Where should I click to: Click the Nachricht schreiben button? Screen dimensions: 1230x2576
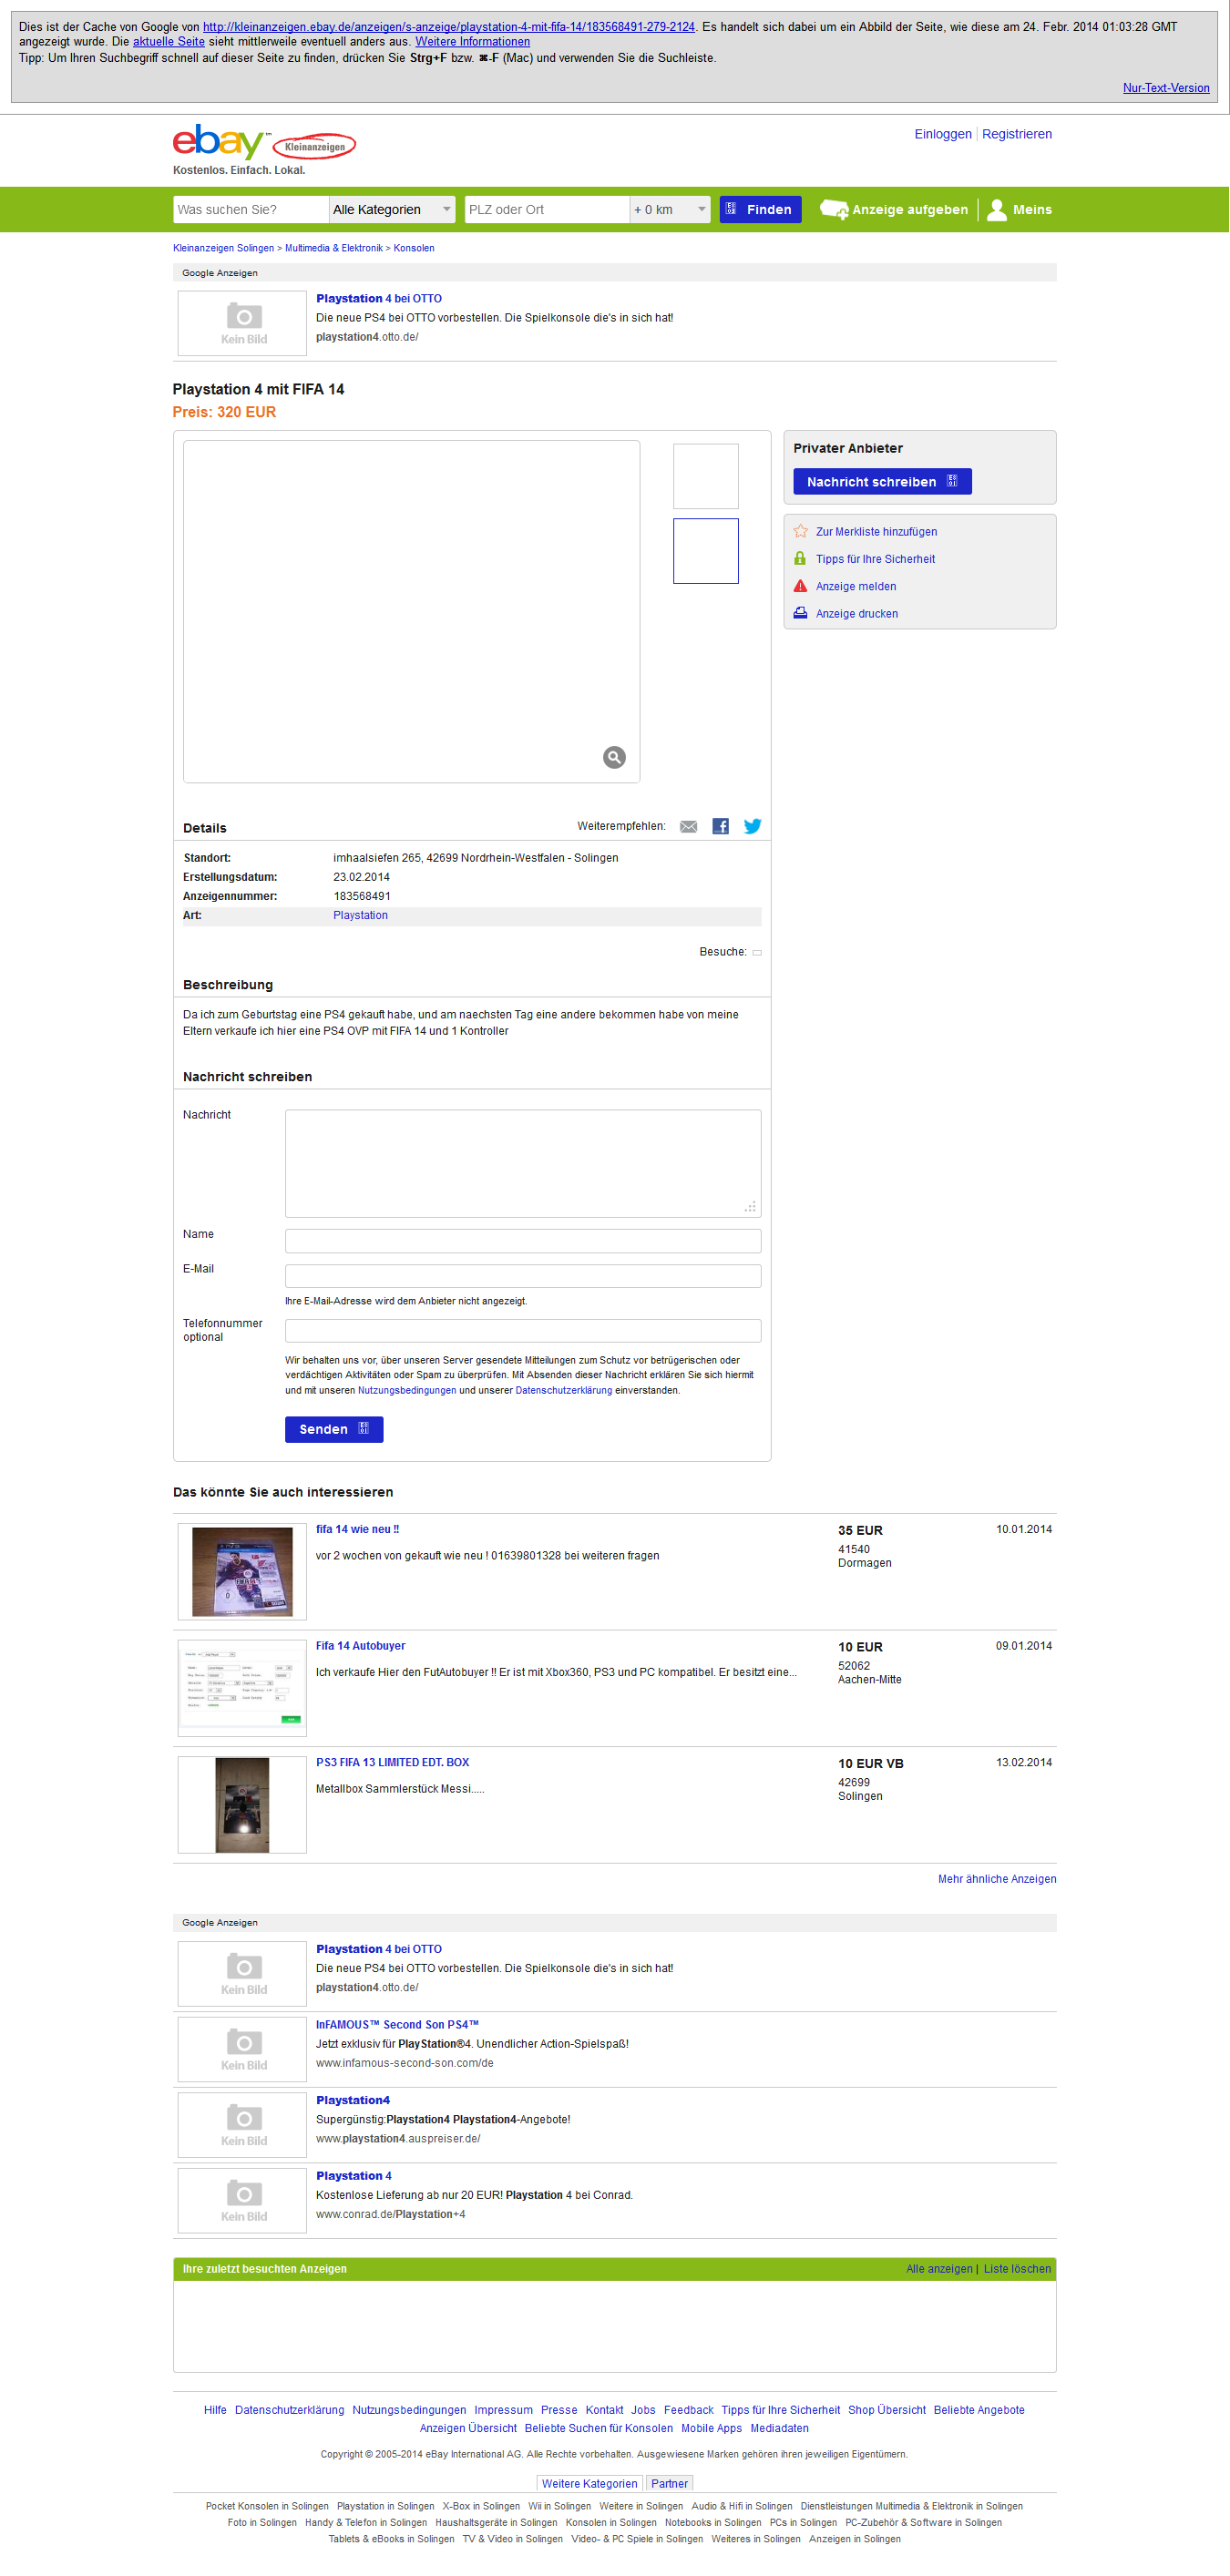[x=882, y=481]
